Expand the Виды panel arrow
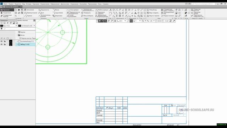The width and height of the screenshot is (227, 128). click(x=172, y=18)
